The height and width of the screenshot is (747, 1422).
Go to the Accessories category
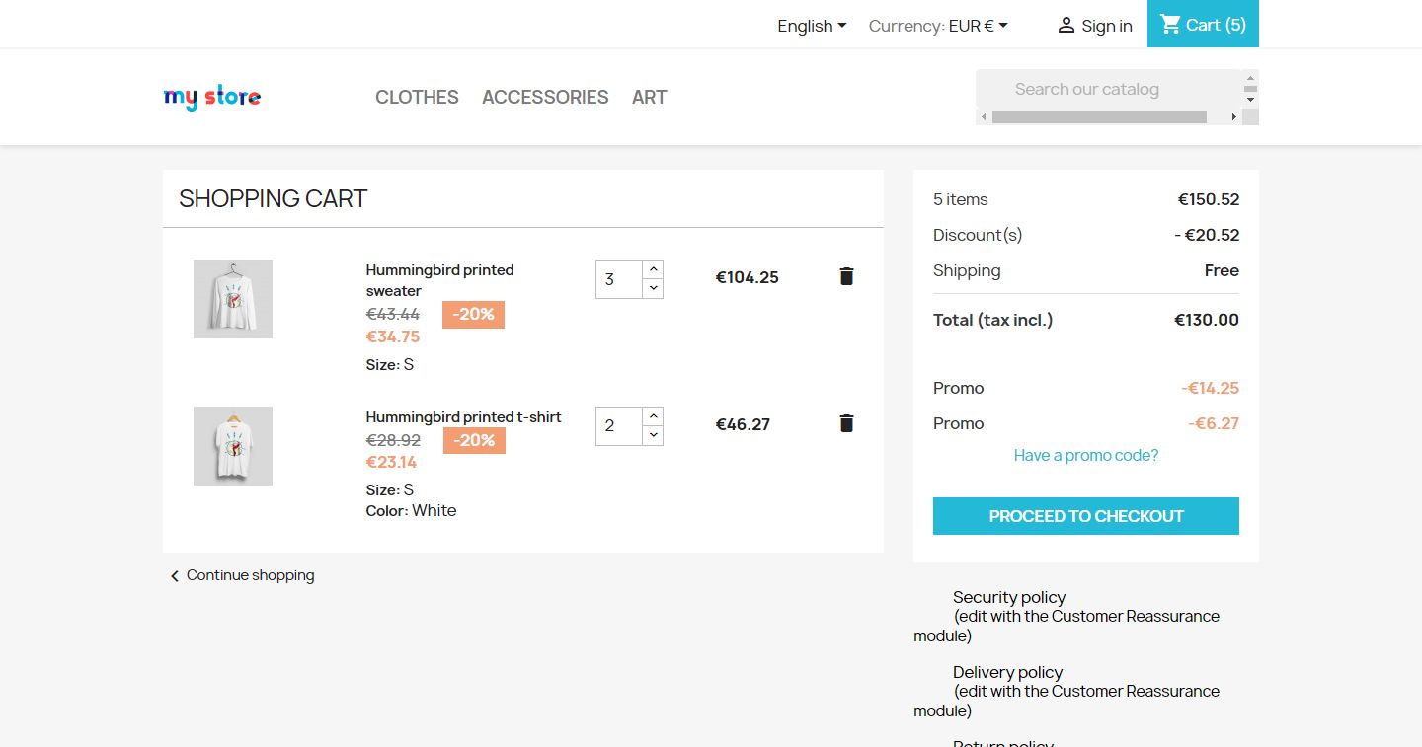[x=545, y=97]
